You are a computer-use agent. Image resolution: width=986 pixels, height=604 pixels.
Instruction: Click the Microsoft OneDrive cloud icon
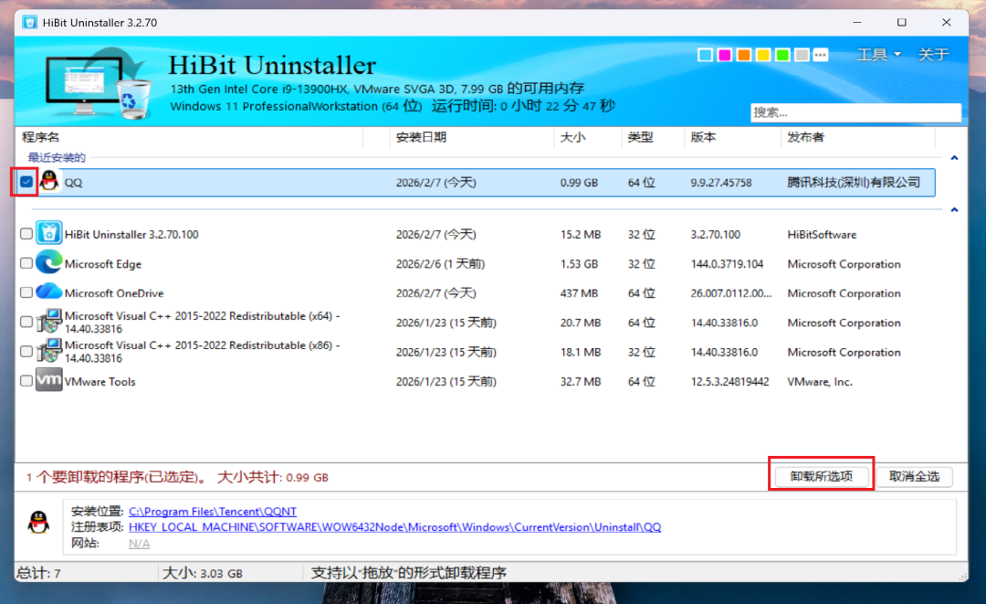[49, 291]
